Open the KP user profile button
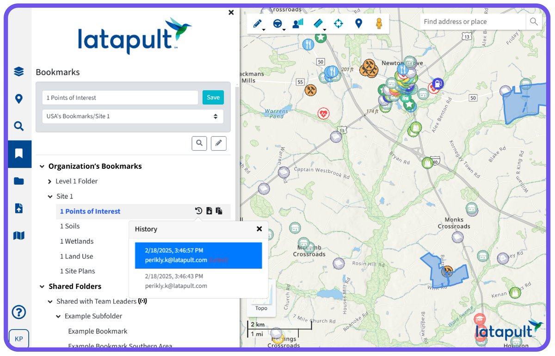555x356 pixels. click(19, 339)
